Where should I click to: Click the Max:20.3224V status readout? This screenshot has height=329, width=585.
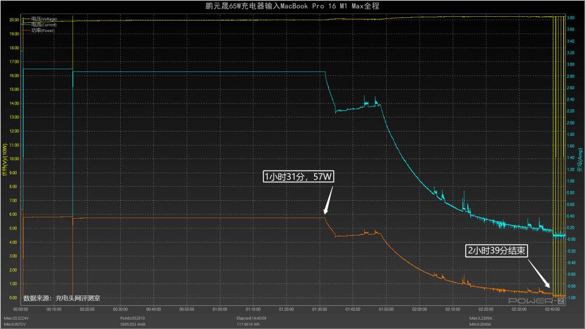16,318
